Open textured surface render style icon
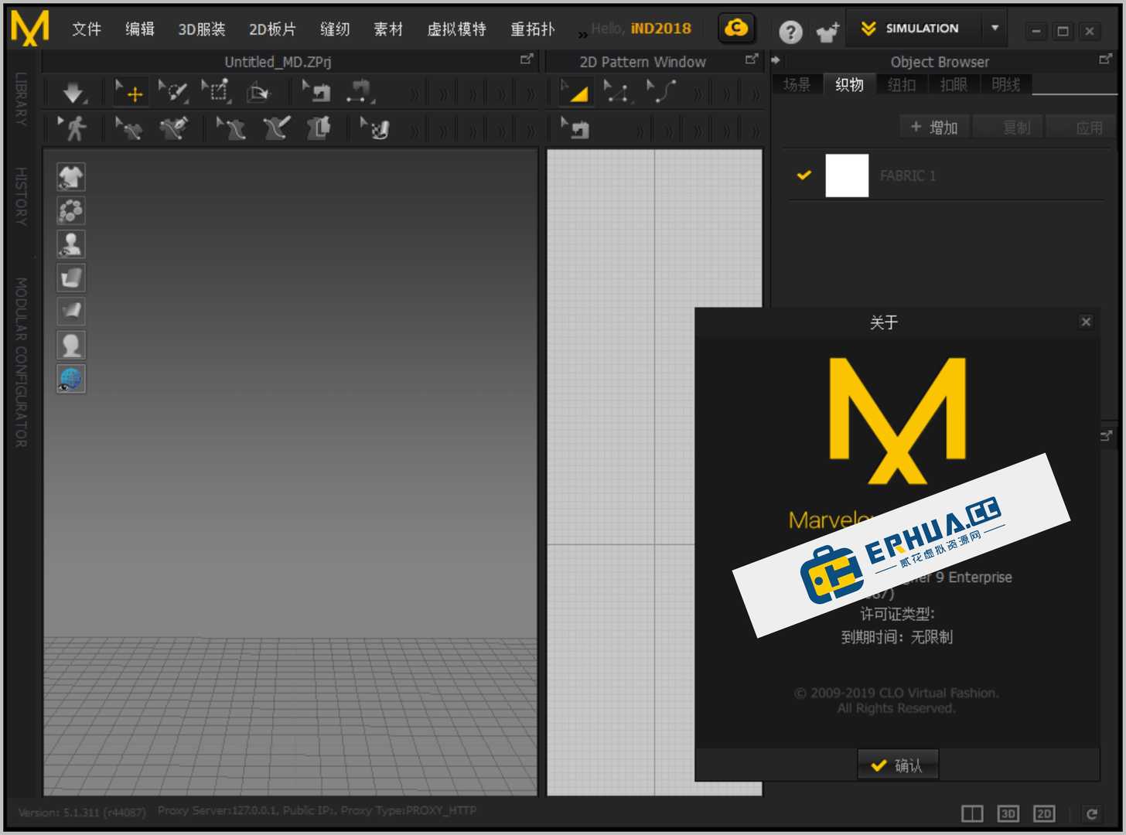The height and width of the screenshot is (835, 1126). pyautogui.click(x=71, y=278)
